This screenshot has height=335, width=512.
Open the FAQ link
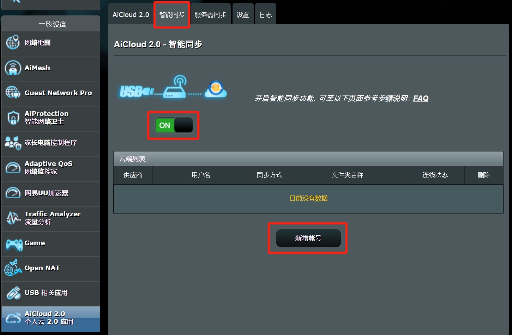click(x=421, y=98)
